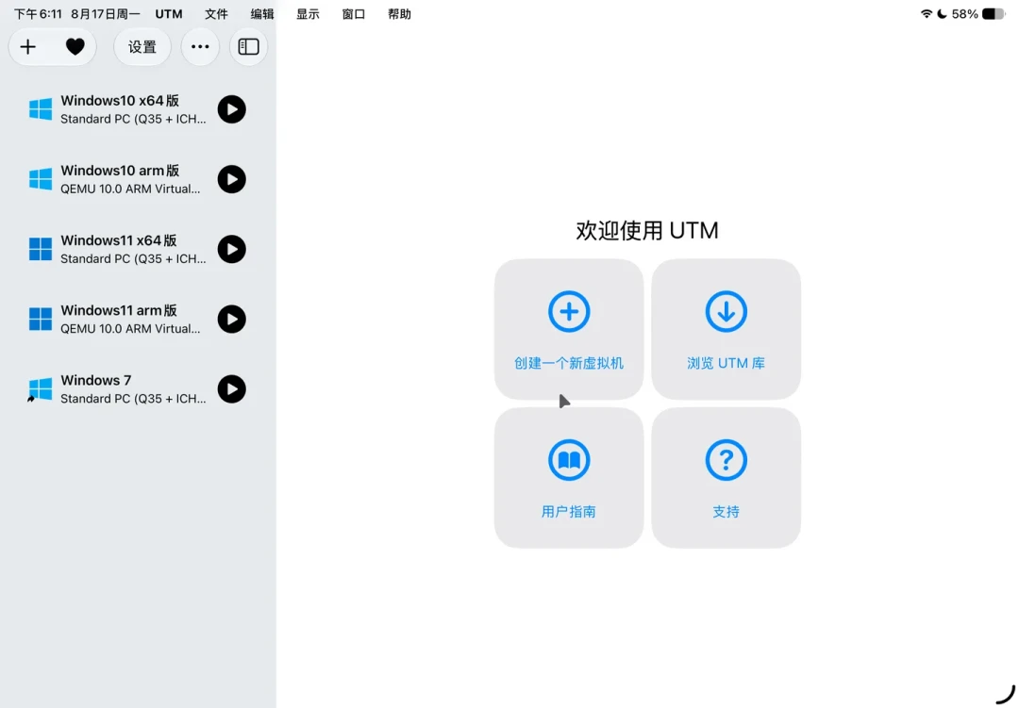Image resolution: width=1019 pixels, height=708 pixels.
Task: Open the 帮助 menu
Action: 400,14
